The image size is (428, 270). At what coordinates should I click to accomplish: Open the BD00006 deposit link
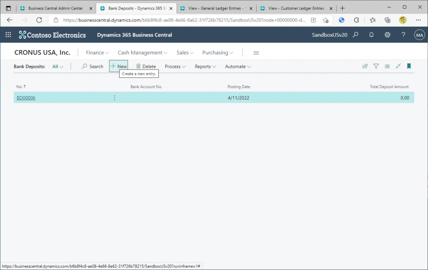26,98
